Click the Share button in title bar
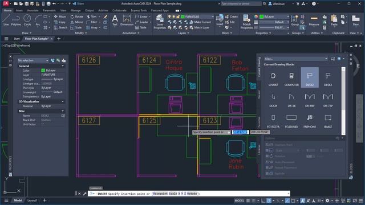The image size is (365, 205). 78,4
